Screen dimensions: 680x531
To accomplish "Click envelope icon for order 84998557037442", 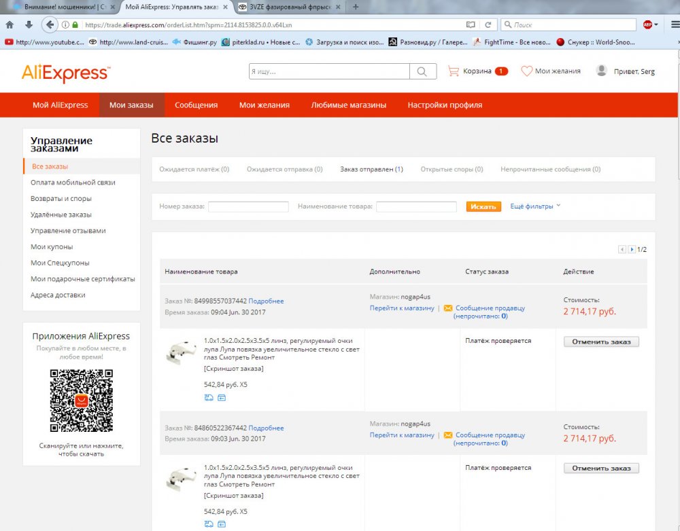I will [448, 308].
